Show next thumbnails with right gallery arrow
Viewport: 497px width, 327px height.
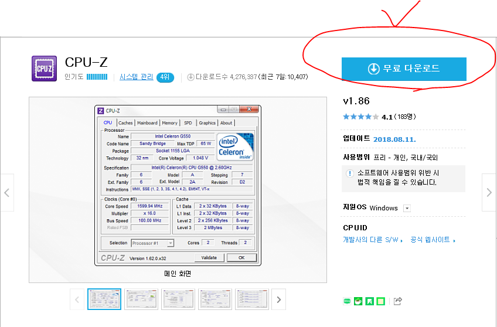point(278,299)
